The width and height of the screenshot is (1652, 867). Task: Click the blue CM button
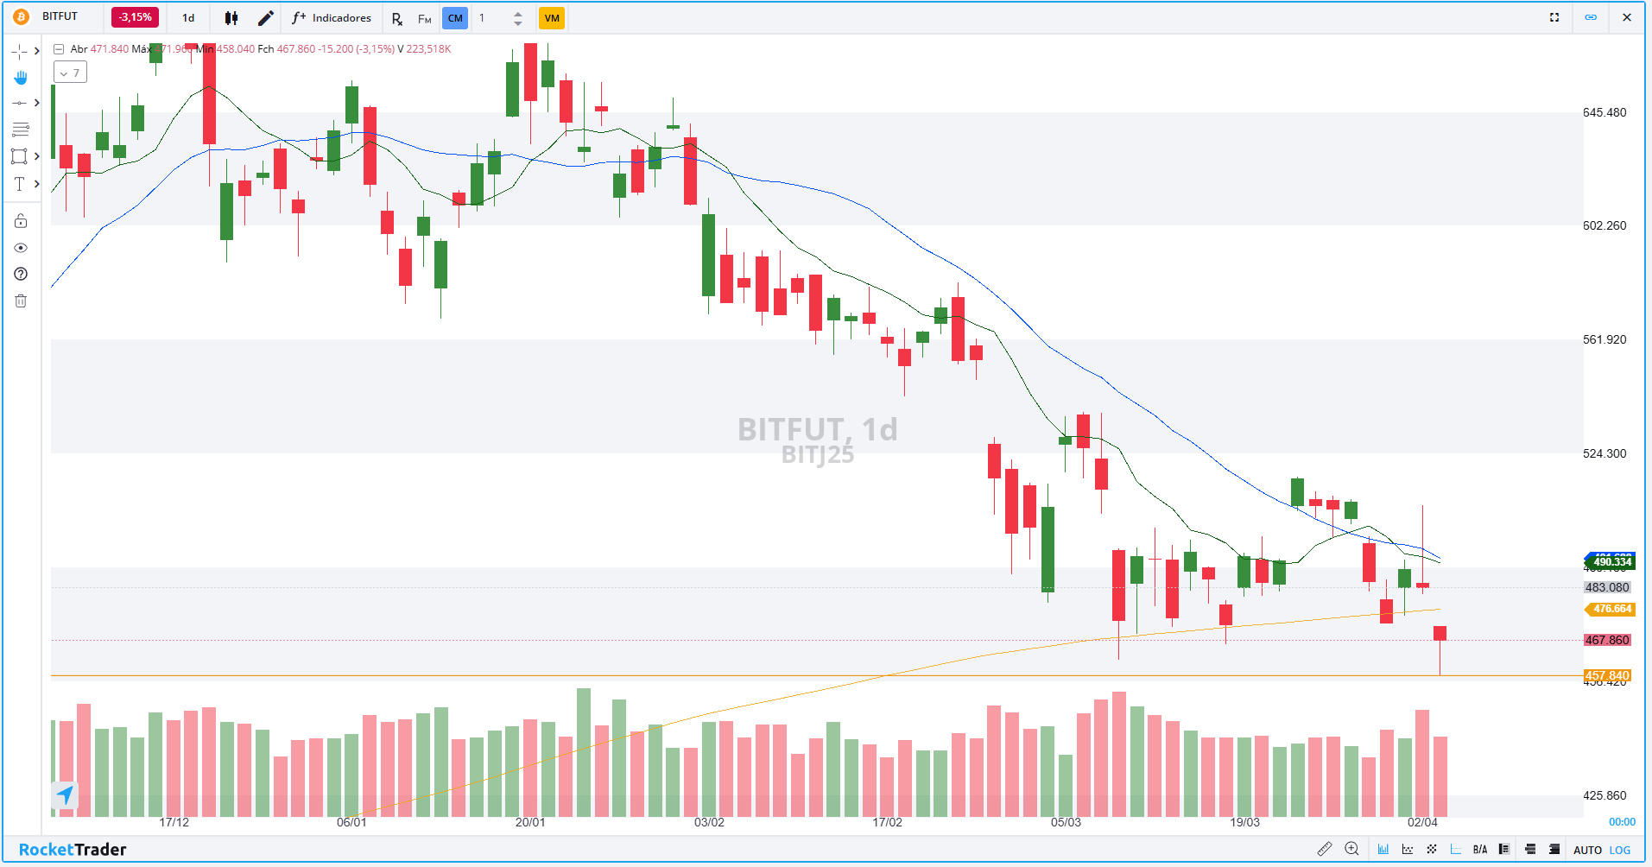455,18
